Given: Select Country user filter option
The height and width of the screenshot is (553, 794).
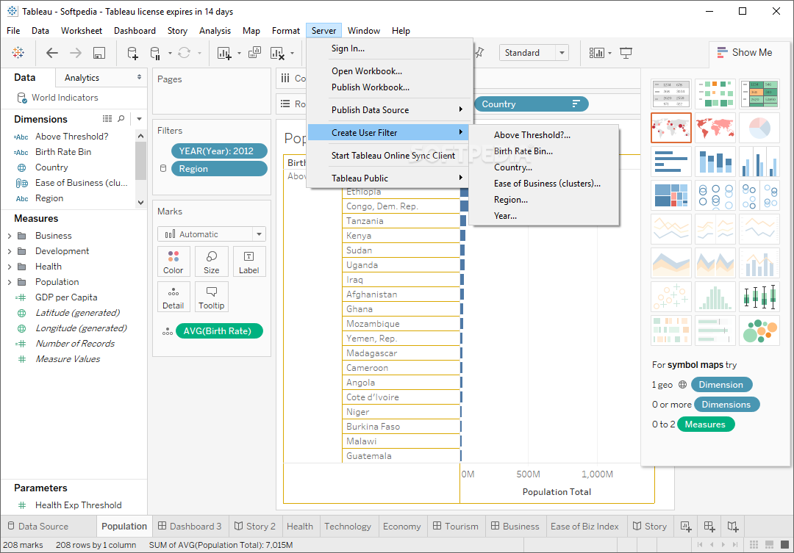Looking at the screenshot, I should click(x=544, y=167).
